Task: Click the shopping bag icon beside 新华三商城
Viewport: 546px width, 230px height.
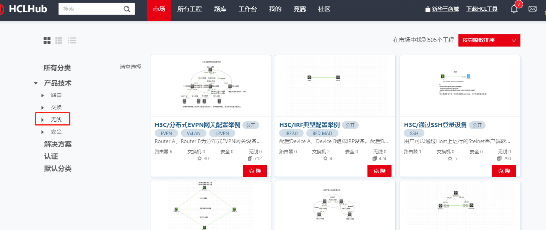Action: [x=428, y=9]
